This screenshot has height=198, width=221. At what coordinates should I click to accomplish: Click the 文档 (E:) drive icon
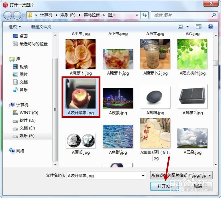[x=15, y=129]
